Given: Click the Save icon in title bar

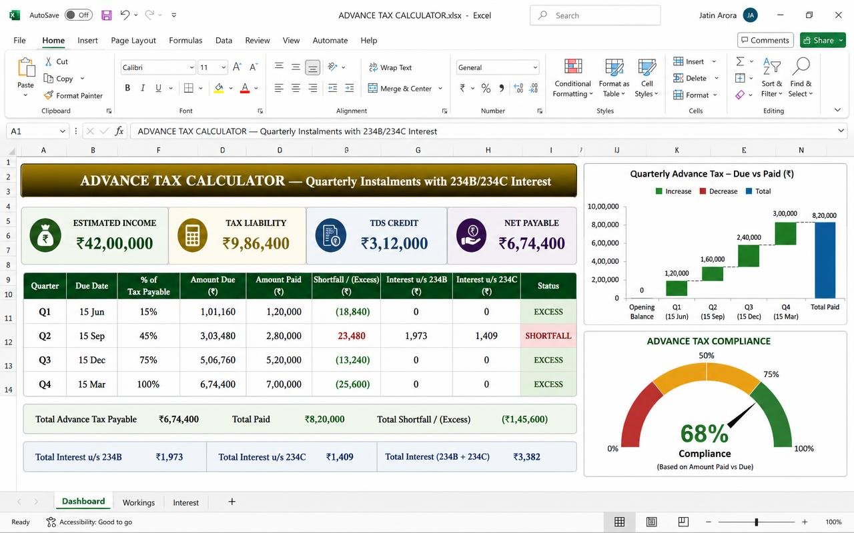Looking at the screenshot, I should click(x=107, y=15).
